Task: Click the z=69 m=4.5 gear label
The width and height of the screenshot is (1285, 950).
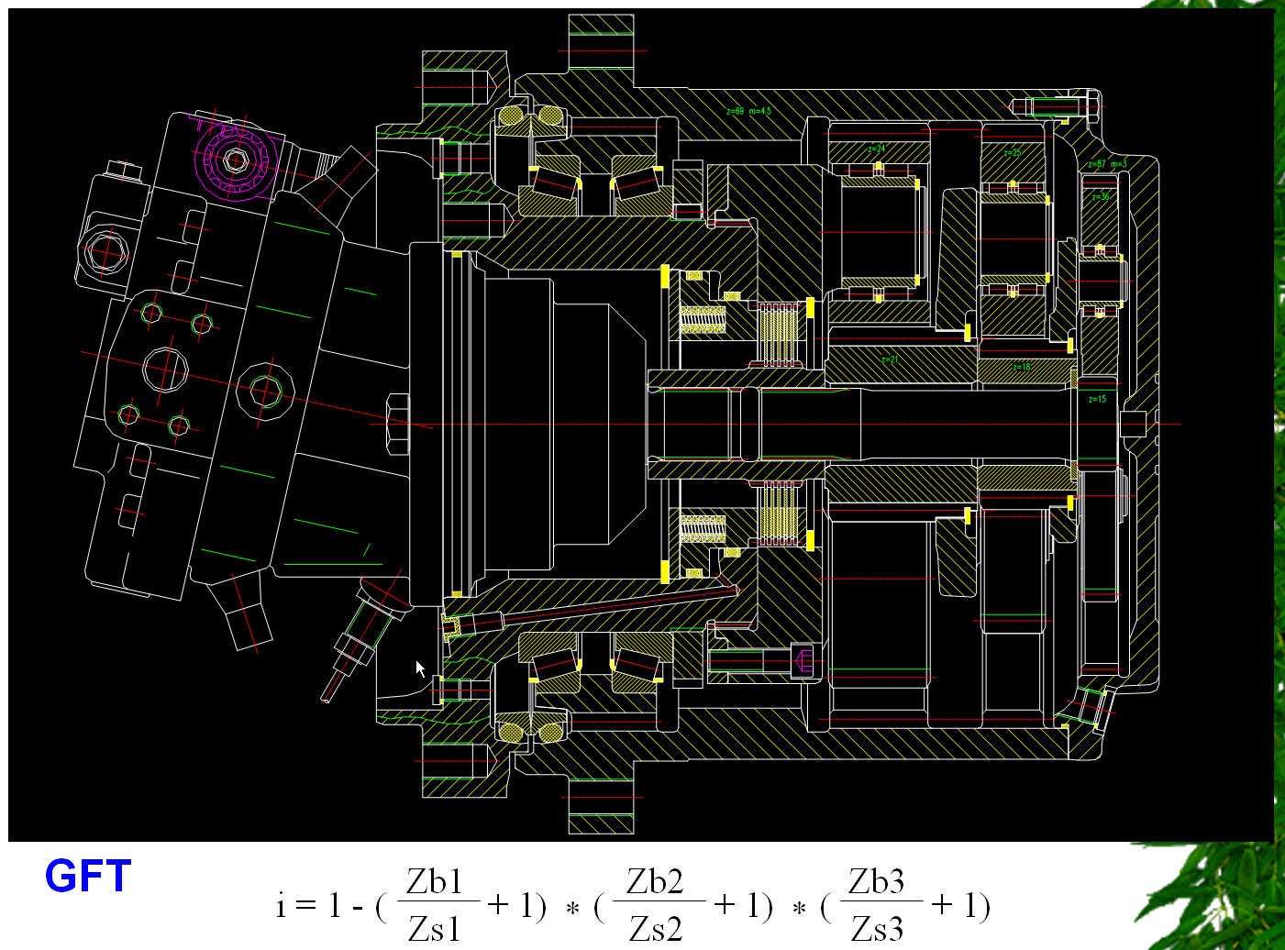Action: click(748, 111)
